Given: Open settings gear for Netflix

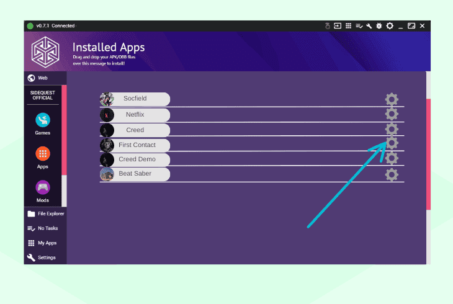Looking at the screenshot, I should pos(392,114).
